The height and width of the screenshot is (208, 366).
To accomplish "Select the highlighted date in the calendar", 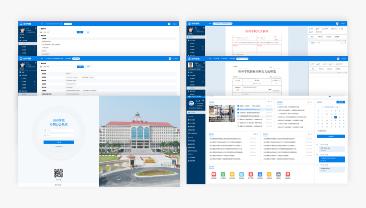I will click(x=335, y=117).
